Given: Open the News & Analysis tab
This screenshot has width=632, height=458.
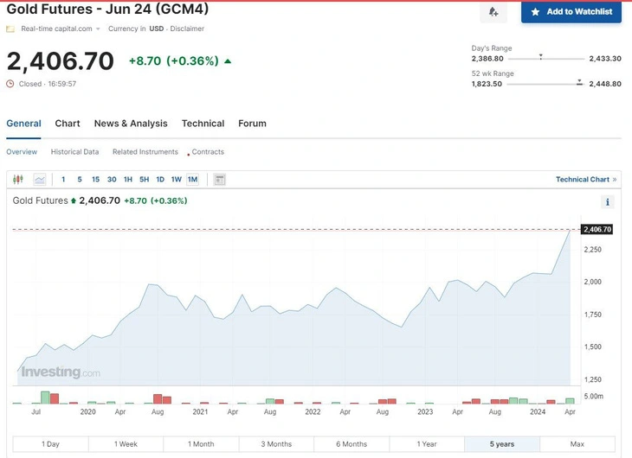Looking at the screenshot, I should pos(131,124).
